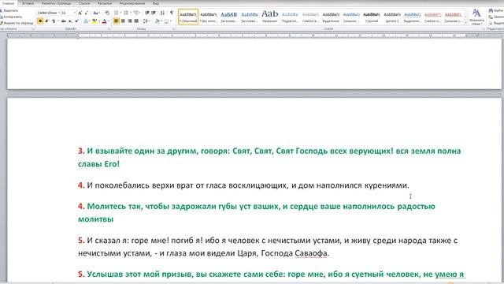Click the Shrink Font icon
The width and height of the screenshot is (504, 284).
[x=86, y=13]
